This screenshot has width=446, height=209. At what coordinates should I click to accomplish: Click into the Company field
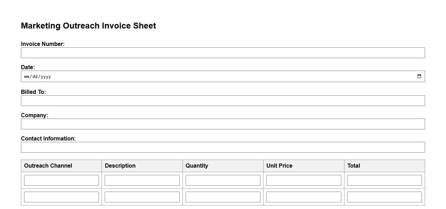click(x=223, y=124)
